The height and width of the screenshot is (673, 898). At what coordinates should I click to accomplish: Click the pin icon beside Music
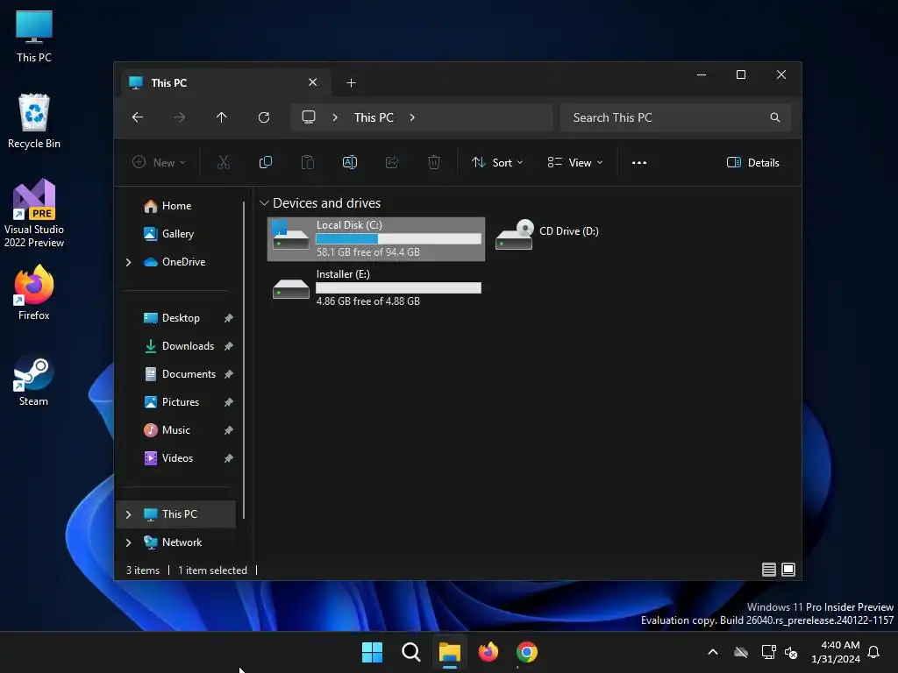coord(229,430)
